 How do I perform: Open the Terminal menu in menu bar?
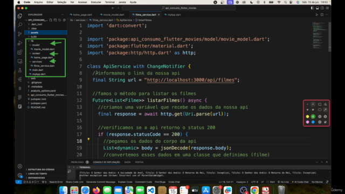pyautogui.click(x=109, y=2)
